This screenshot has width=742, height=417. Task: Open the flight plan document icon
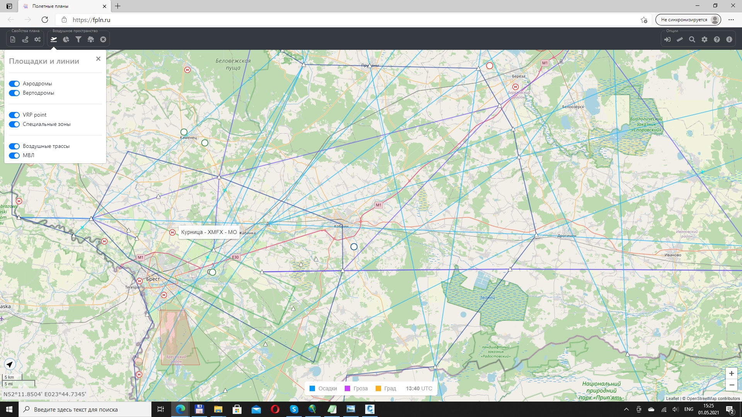13,39
